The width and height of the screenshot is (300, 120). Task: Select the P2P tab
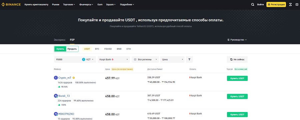pos(72,40)
